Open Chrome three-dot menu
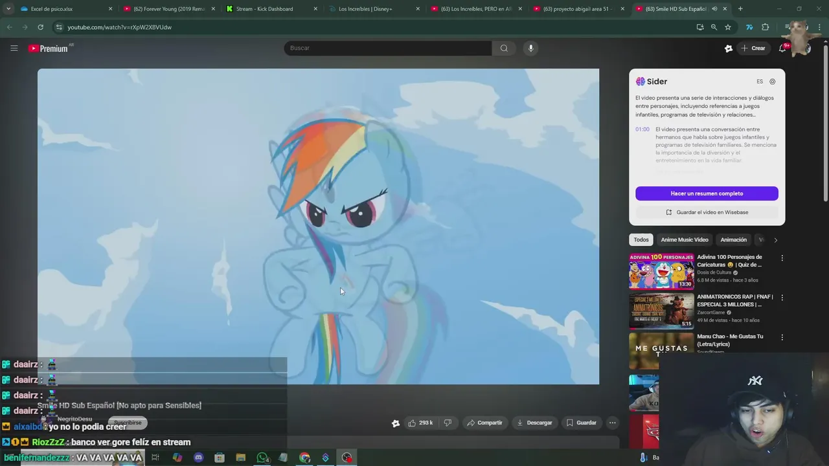This screenshot has width=829, height=466. [818, 27]
